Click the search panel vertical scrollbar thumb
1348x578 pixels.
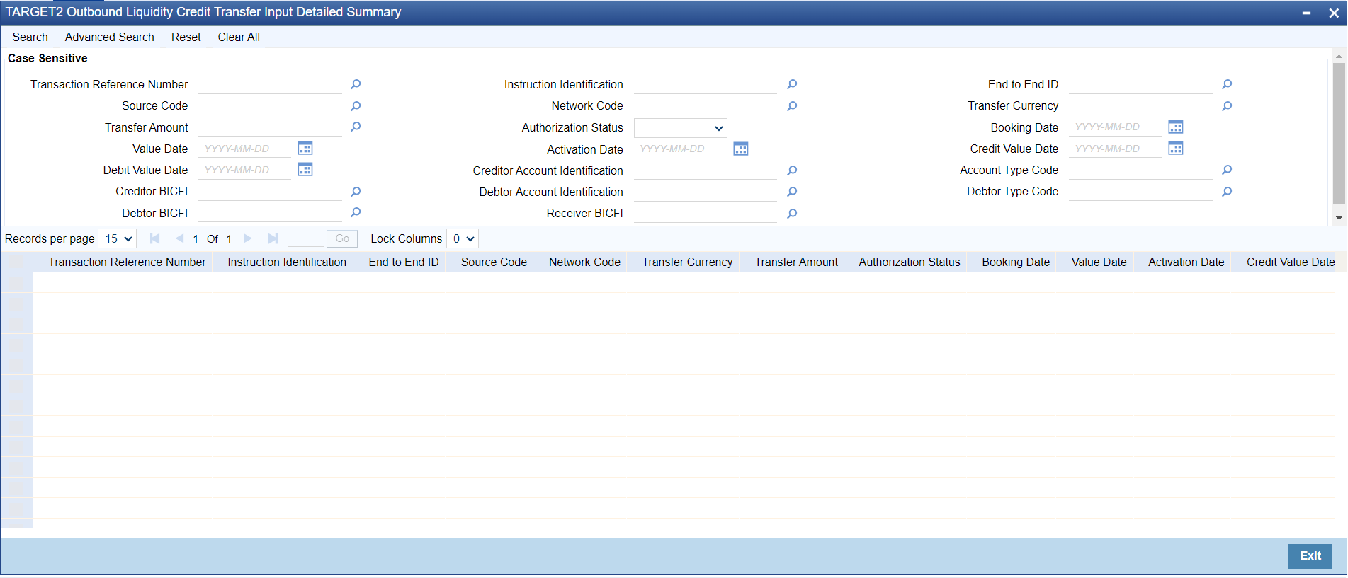click(x=1339, y=133)
